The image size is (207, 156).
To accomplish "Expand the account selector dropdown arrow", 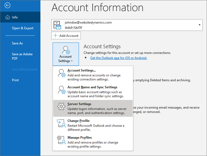I will click(199, 25).
